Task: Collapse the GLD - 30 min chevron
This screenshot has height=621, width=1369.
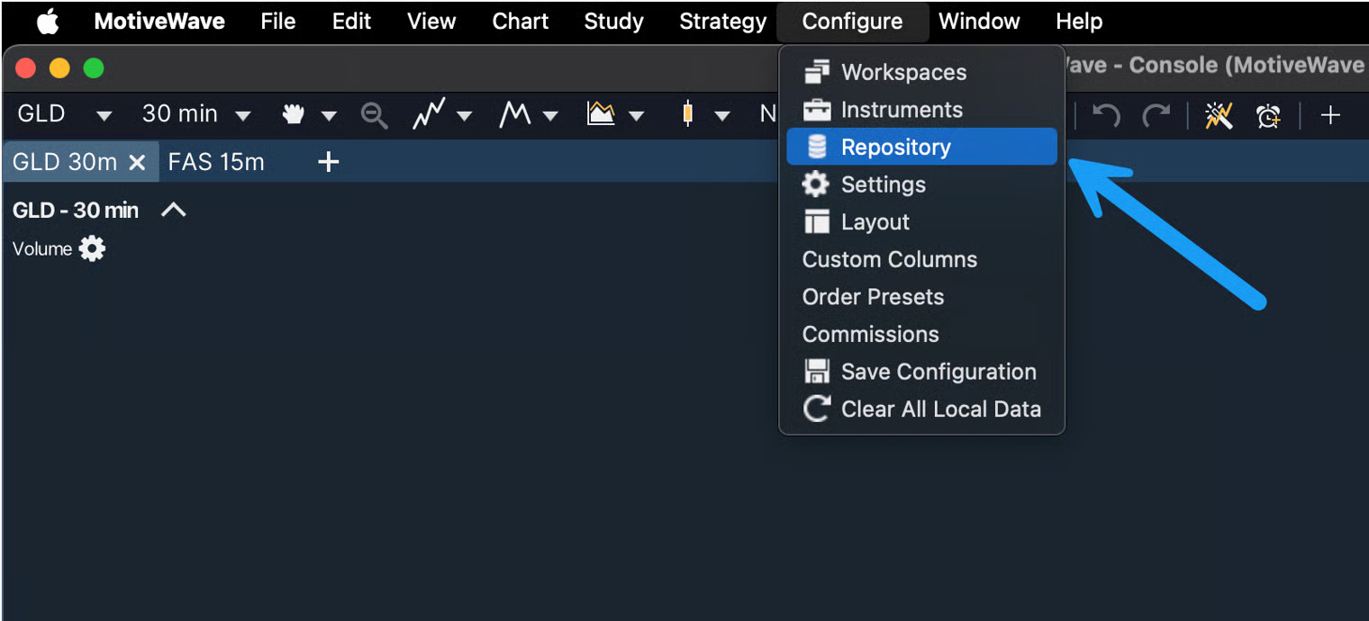Action: point(173,210)
